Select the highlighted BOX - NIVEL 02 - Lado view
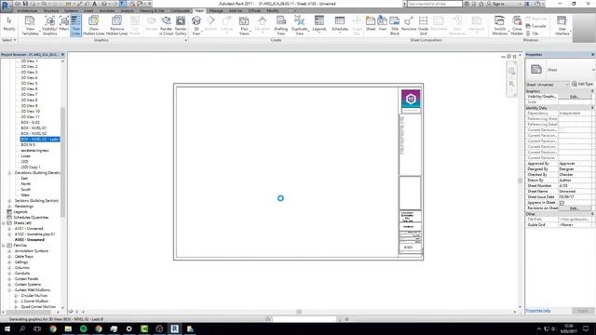Image resolution: width=596 pixels, height=335 pixels. click(40, 139)
